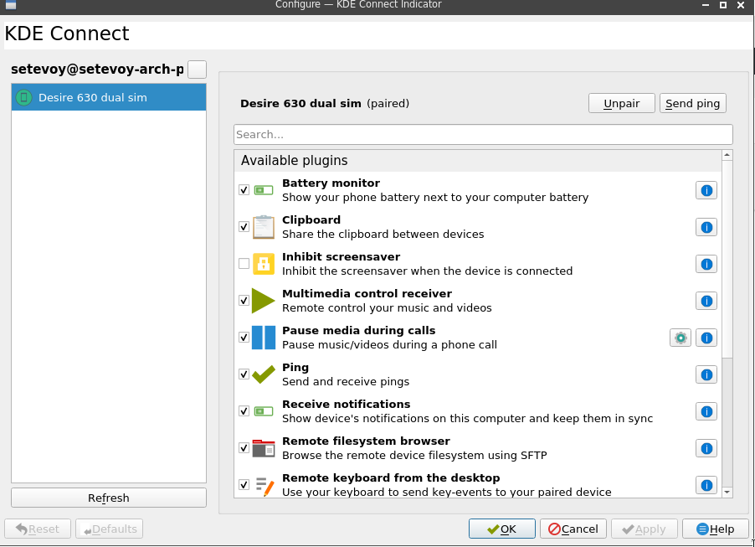Image resolution: width=755 pixels, height=547 pixels.
Task: Maximize the configure window
Action: (722, 5)
